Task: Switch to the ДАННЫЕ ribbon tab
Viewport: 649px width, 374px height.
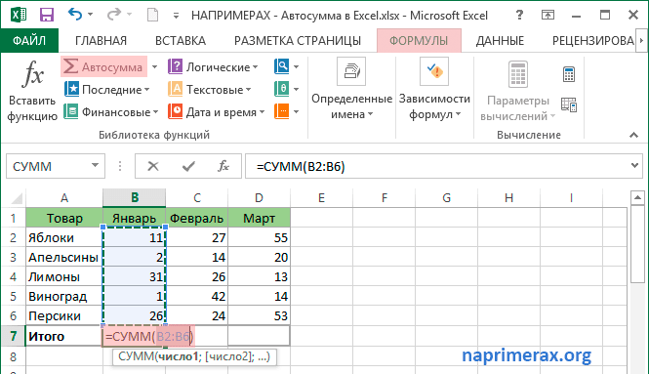Action: pyautogui.click(x=500, y=41)
